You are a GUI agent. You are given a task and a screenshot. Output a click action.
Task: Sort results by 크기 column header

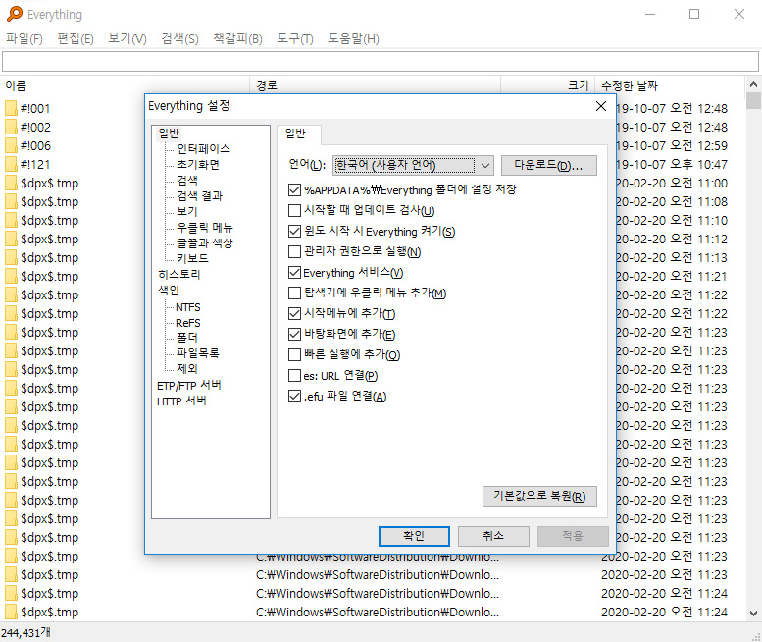(x=547, y=86)
